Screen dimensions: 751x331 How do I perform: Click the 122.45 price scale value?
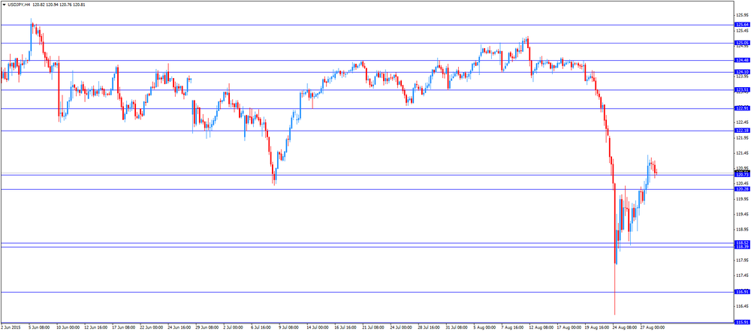(x=742, y=122)
